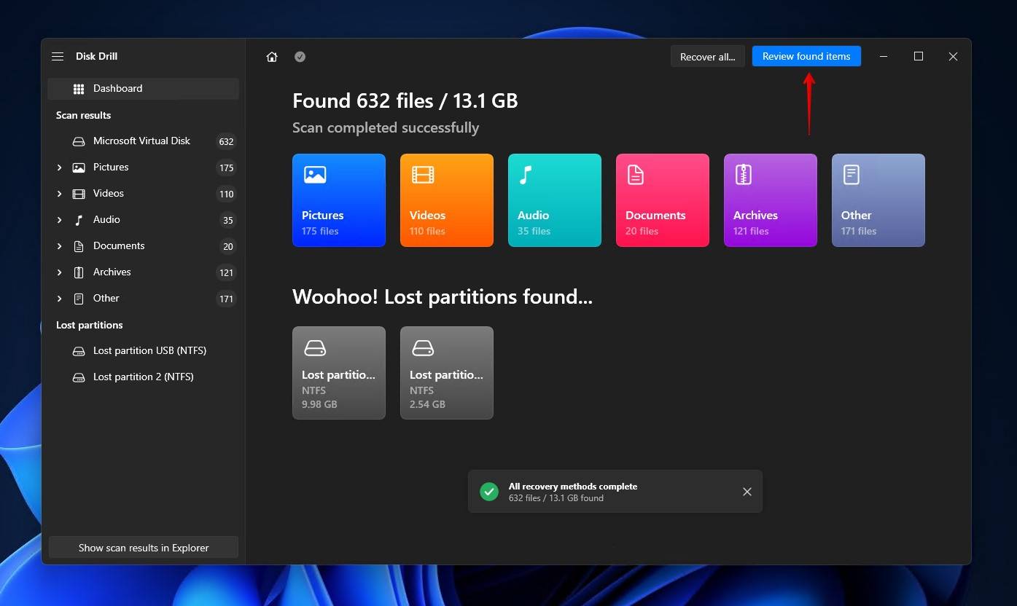Click the 632 count badge

226,142
